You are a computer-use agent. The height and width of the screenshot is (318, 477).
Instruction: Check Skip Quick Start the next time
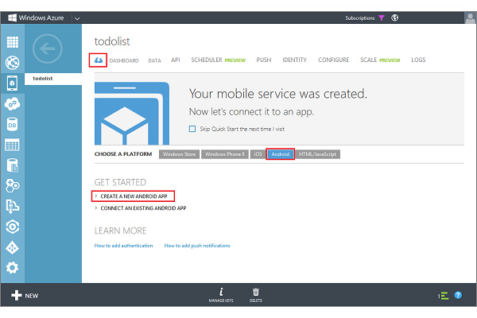click(192, 129)
